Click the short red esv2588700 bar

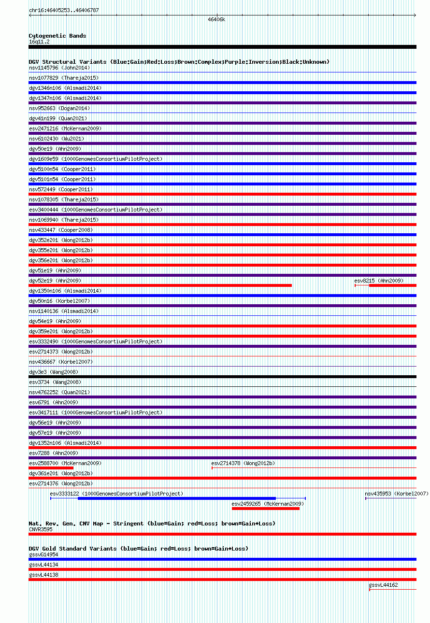pyautogui.click(x=51, y=468)
